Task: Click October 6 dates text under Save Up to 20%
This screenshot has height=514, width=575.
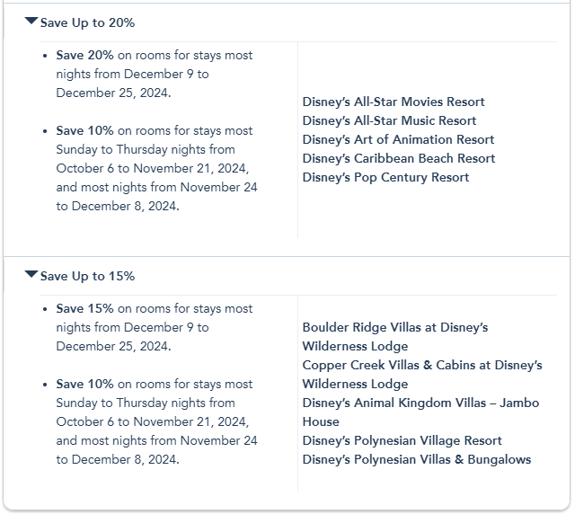Action: (152, 168)
